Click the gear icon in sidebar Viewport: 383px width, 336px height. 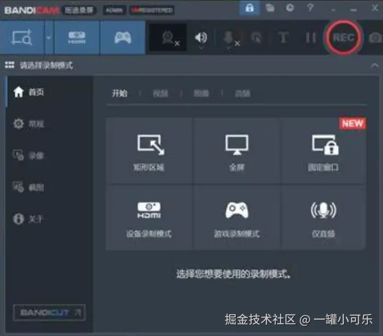[18, 123]
